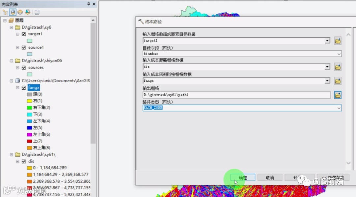
Task: Collapse the D:\gistrash\shiyan06 group
Action: pos(11,61)
